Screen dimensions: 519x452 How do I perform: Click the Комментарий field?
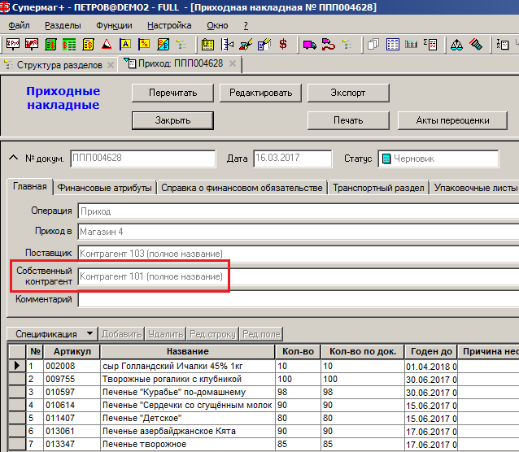pyautogui.click(x=299, y=299)
